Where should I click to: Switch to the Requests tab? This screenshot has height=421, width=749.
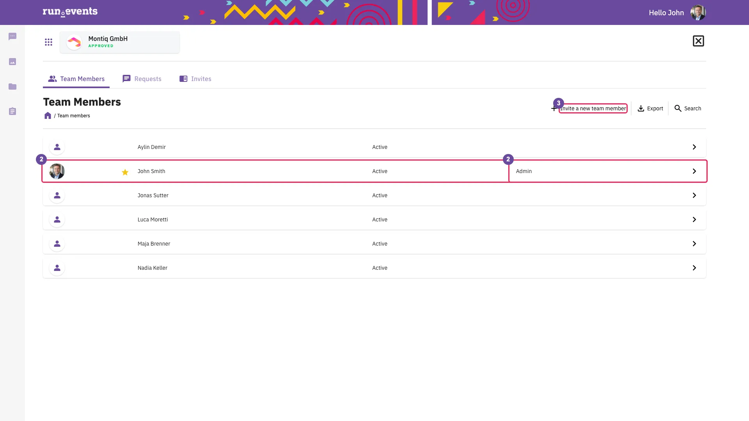(x=142, y=79)
